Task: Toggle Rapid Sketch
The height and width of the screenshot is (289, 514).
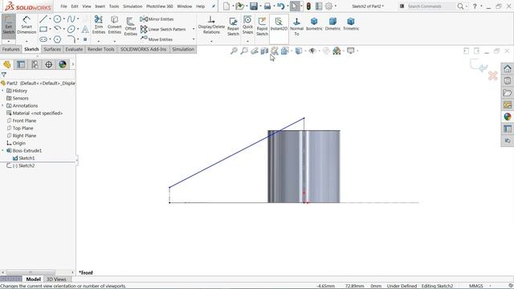Action: [262, 26]
